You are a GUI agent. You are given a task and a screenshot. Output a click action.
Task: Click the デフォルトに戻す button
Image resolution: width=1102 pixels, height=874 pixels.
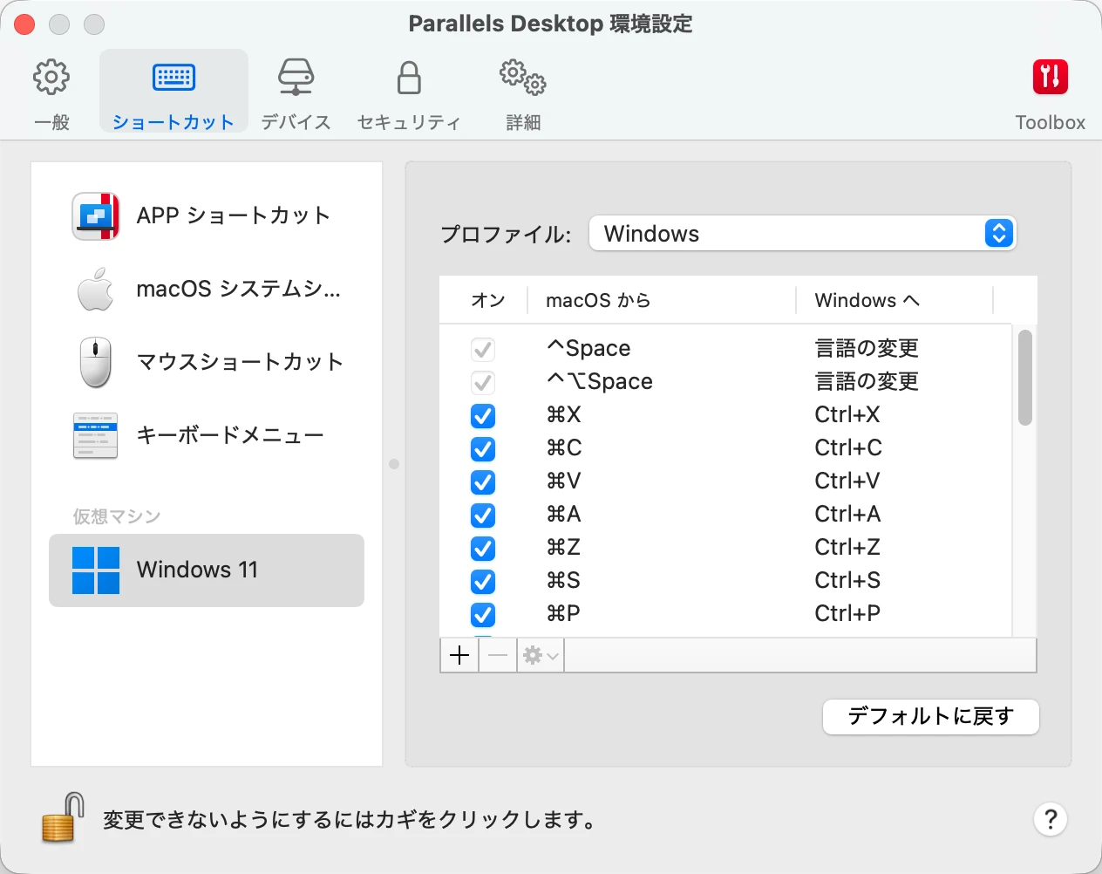click(931, 717)
